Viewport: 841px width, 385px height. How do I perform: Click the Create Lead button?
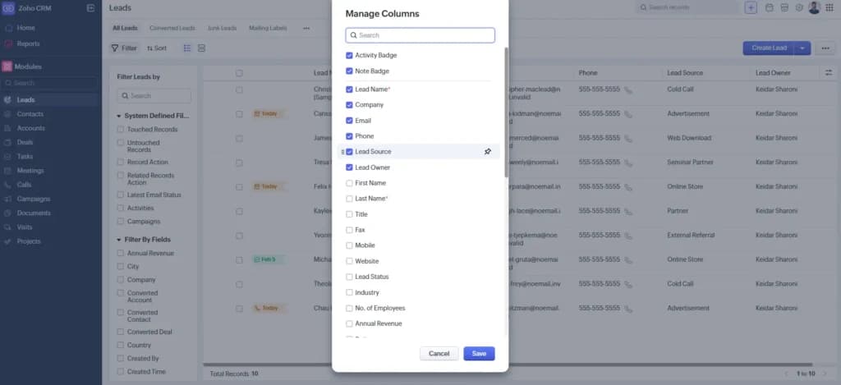[769, 48]
